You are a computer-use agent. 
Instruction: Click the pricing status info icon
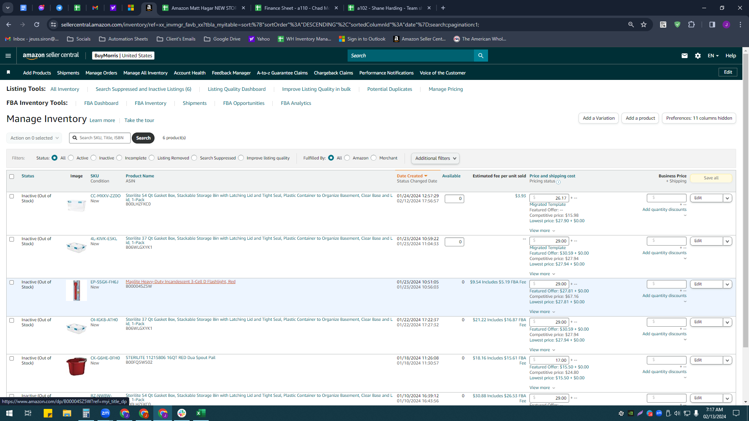pos(559,182)
